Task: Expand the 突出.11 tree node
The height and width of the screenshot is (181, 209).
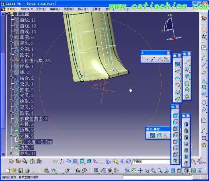Action: click(11, 153)
